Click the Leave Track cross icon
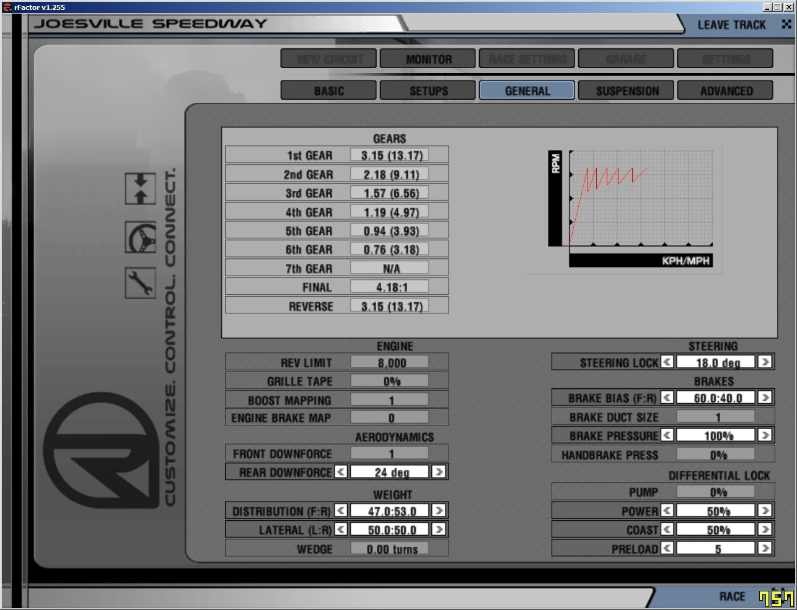Viewport: 797px width, 610px height. (x=786, y=24)
